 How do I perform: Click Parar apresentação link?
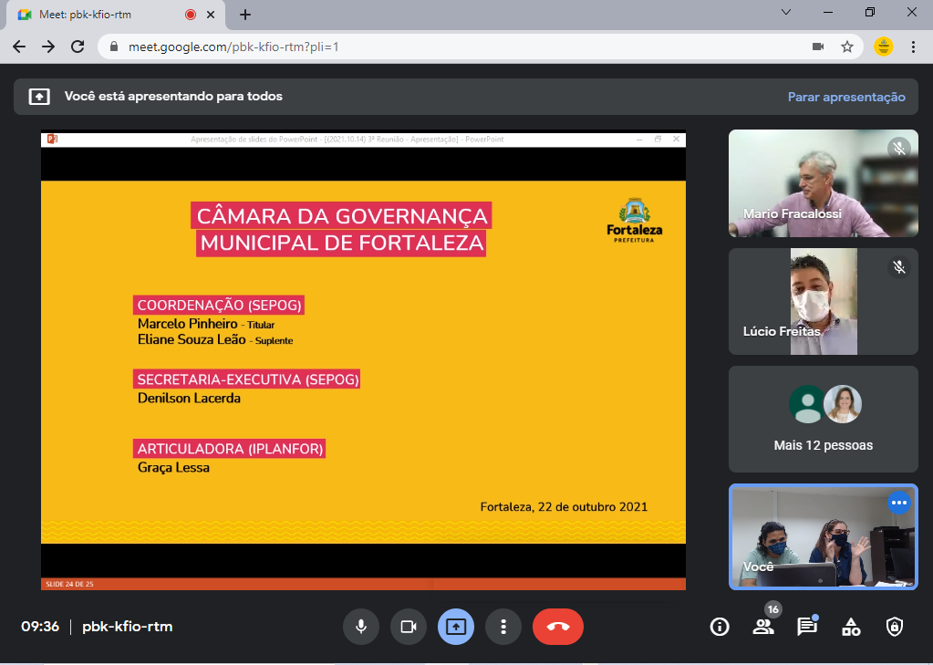[846, 97]
